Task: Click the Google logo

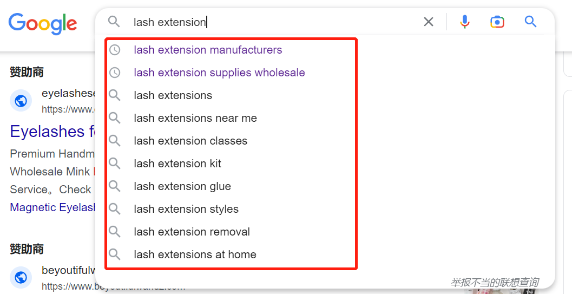Action: pos(43,23)
